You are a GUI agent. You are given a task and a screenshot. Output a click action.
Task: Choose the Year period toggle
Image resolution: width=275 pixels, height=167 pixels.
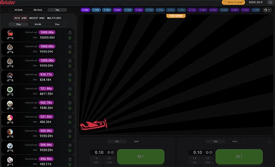(57, 24)
